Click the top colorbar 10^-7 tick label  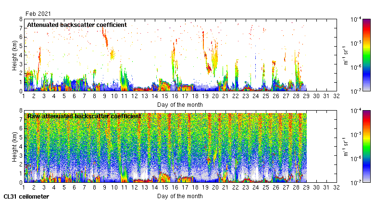[356, 91]
